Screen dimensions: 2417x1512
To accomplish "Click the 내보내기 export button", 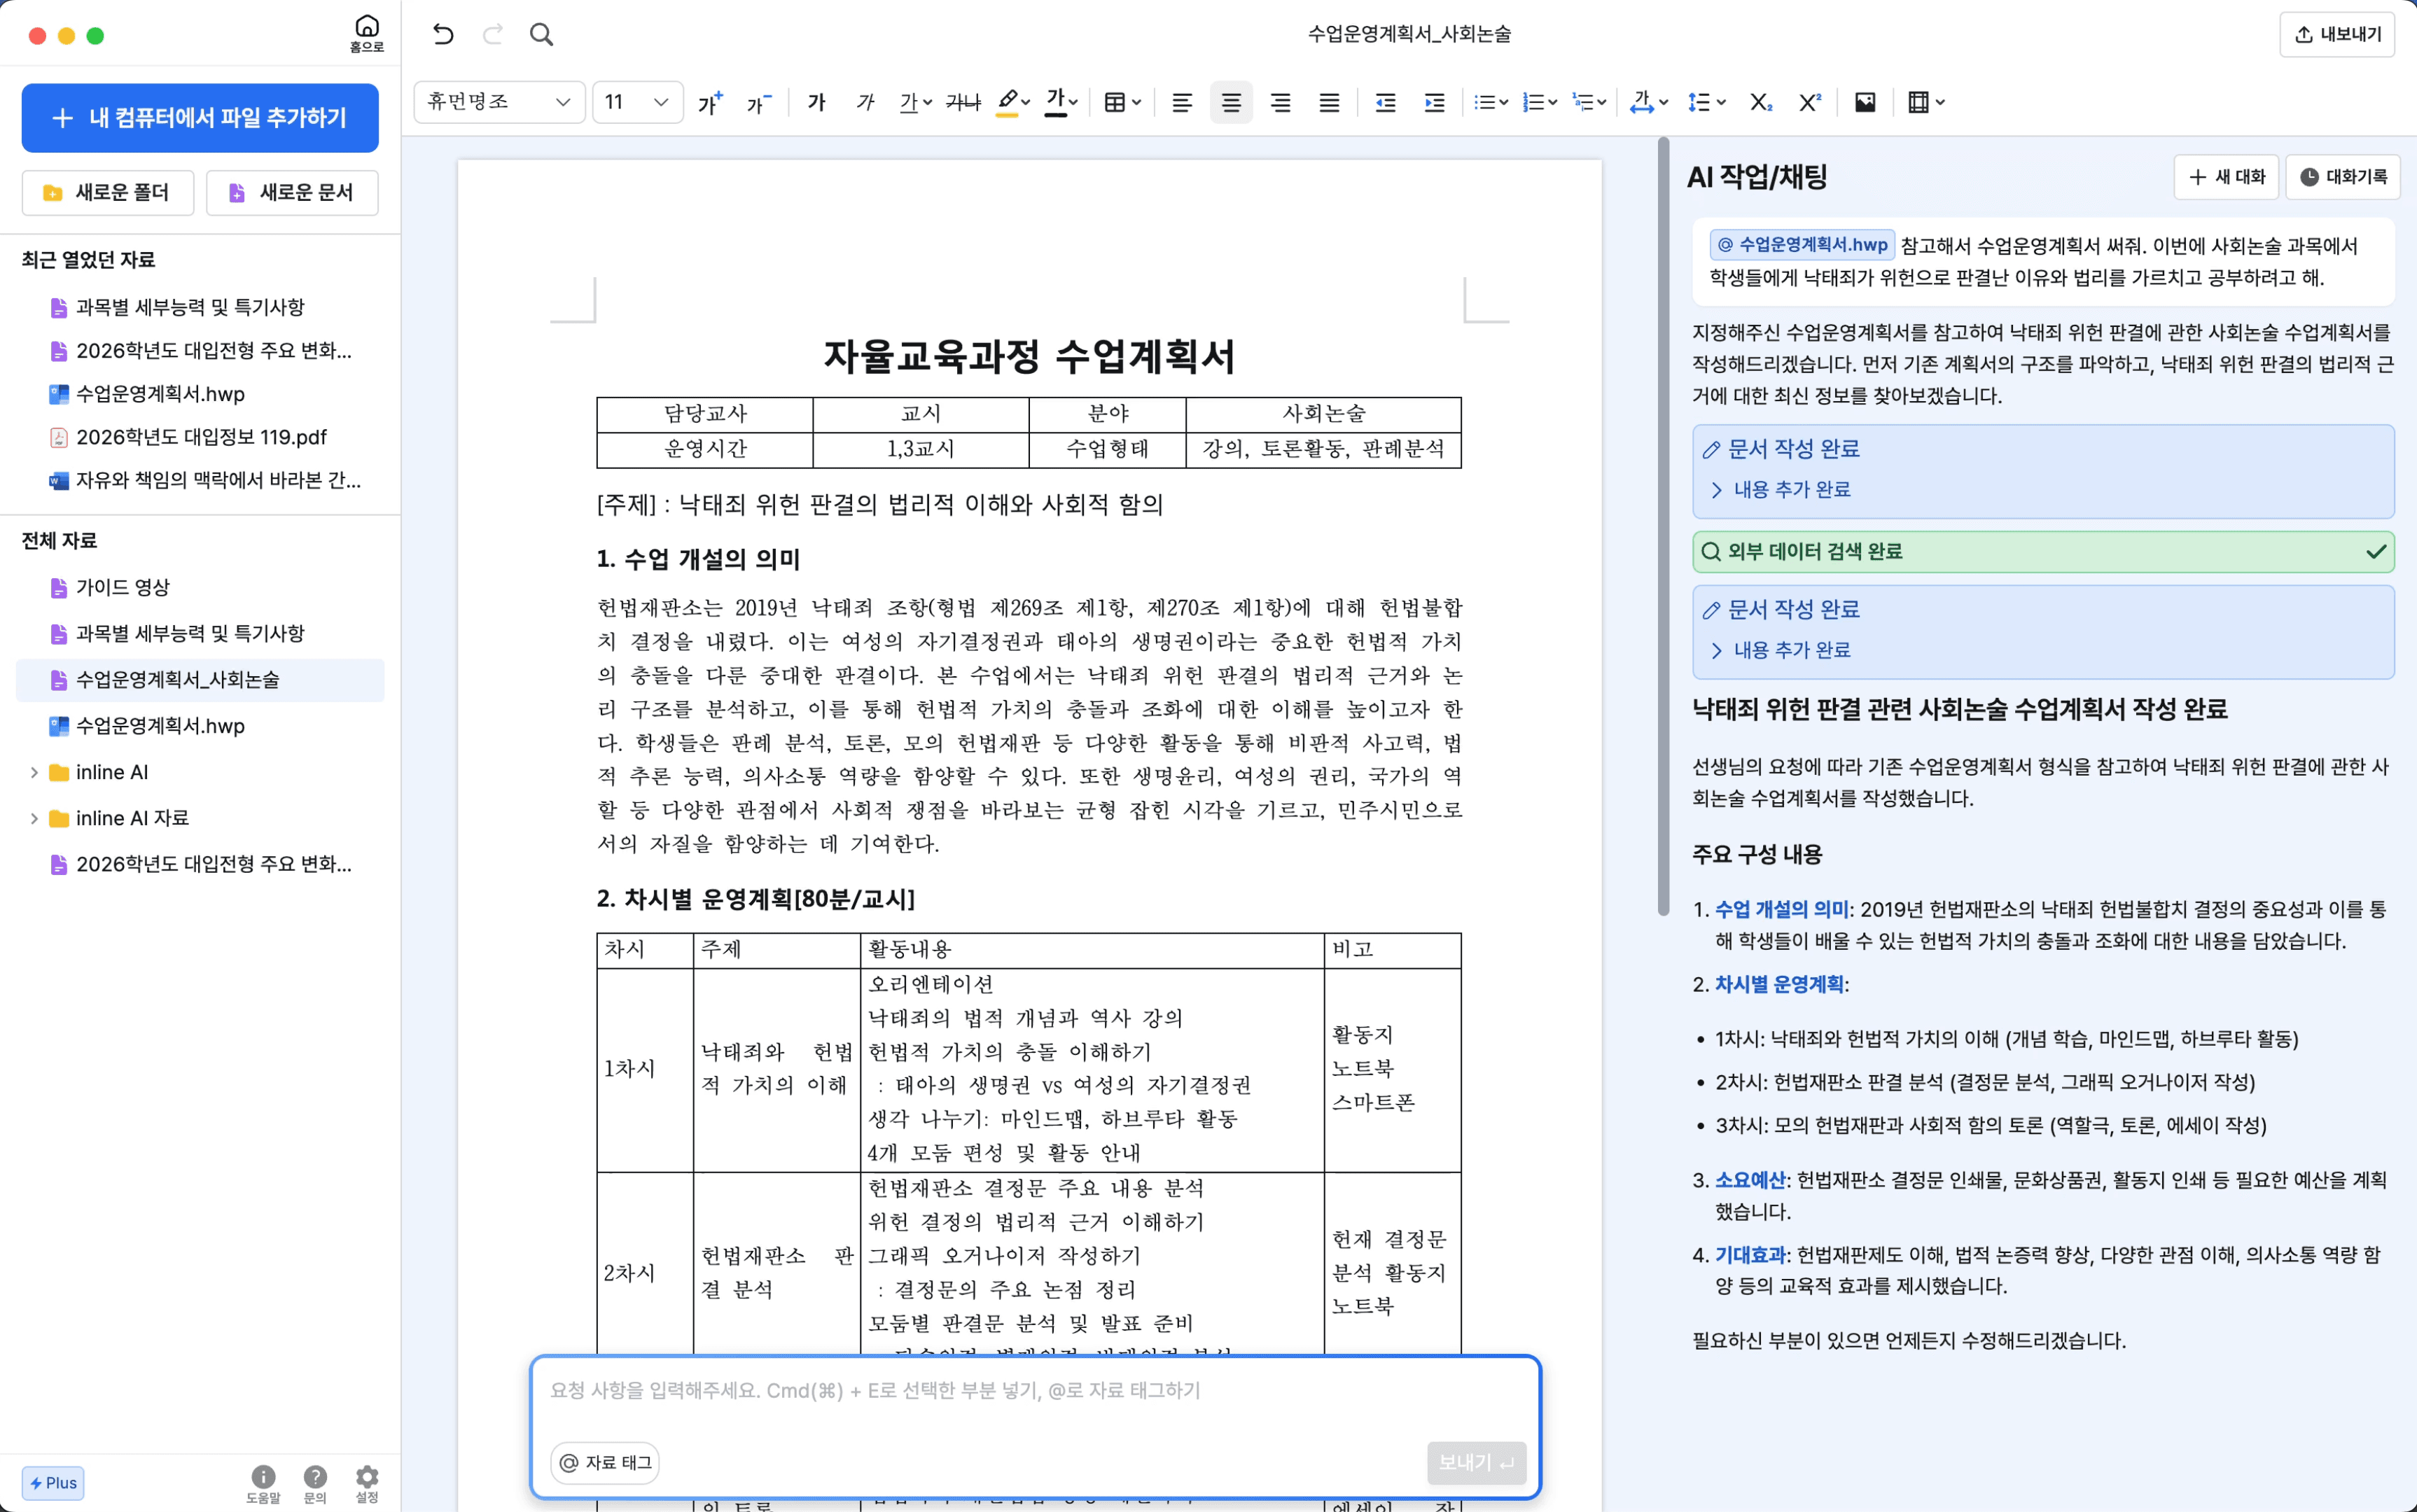I will pos(2337,35).
